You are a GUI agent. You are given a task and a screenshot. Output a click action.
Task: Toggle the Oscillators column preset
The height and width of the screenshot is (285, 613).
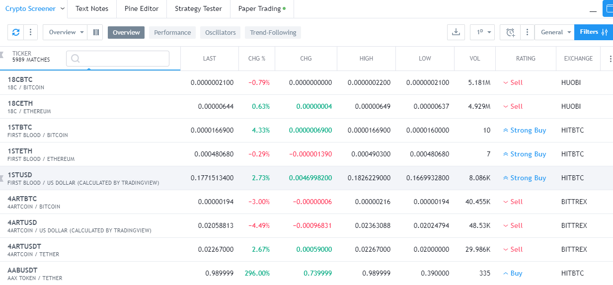[221, 33]
